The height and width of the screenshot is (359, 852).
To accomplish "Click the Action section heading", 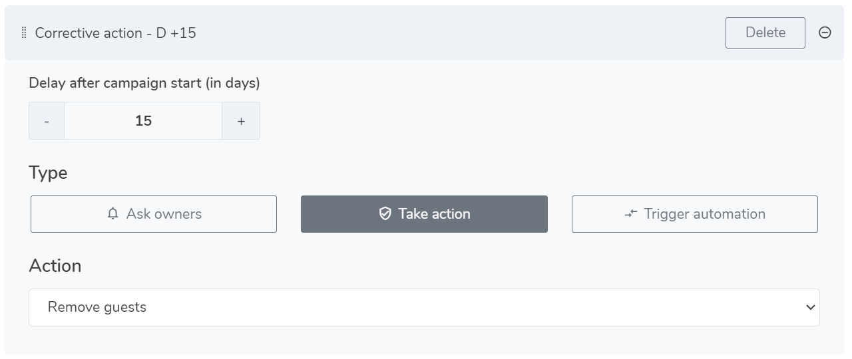I will pyautogui.click(x=55, y=265).
